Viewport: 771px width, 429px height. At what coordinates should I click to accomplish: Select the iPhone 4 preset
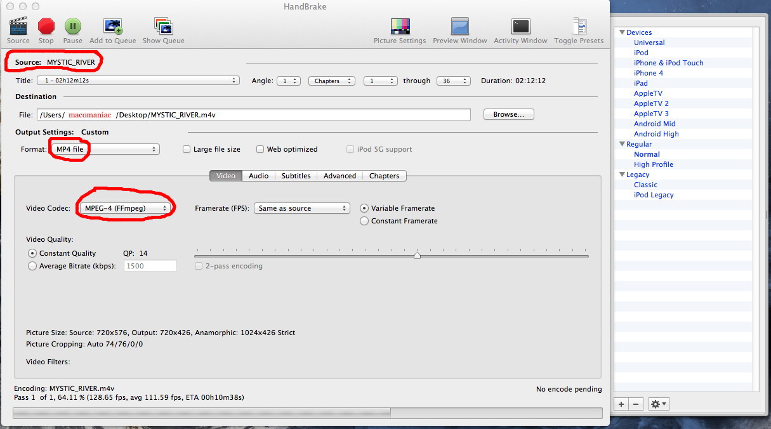[649, 73]
